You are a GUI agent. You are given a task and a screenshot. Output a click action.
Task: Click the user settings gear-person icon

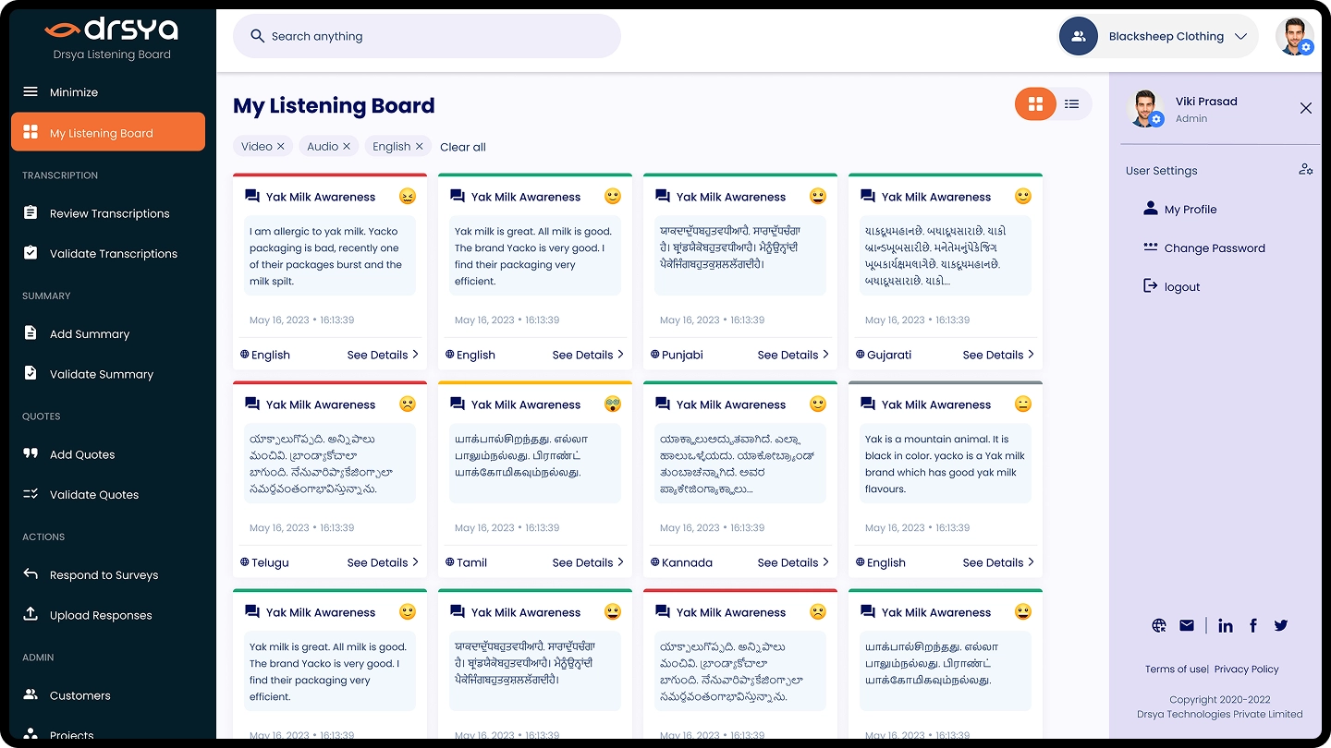coord(1305,169)
